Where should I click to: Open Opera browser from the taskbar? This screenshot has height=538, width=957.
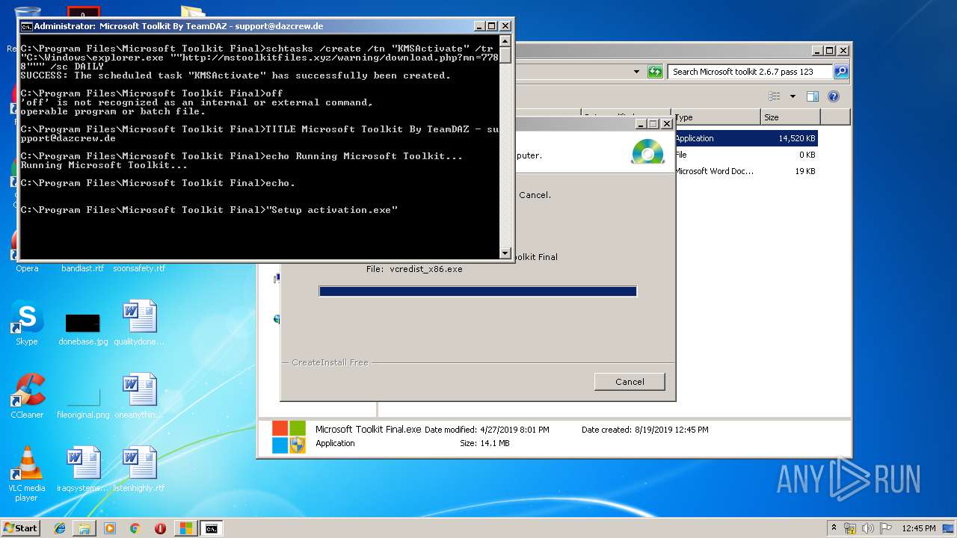160,528
